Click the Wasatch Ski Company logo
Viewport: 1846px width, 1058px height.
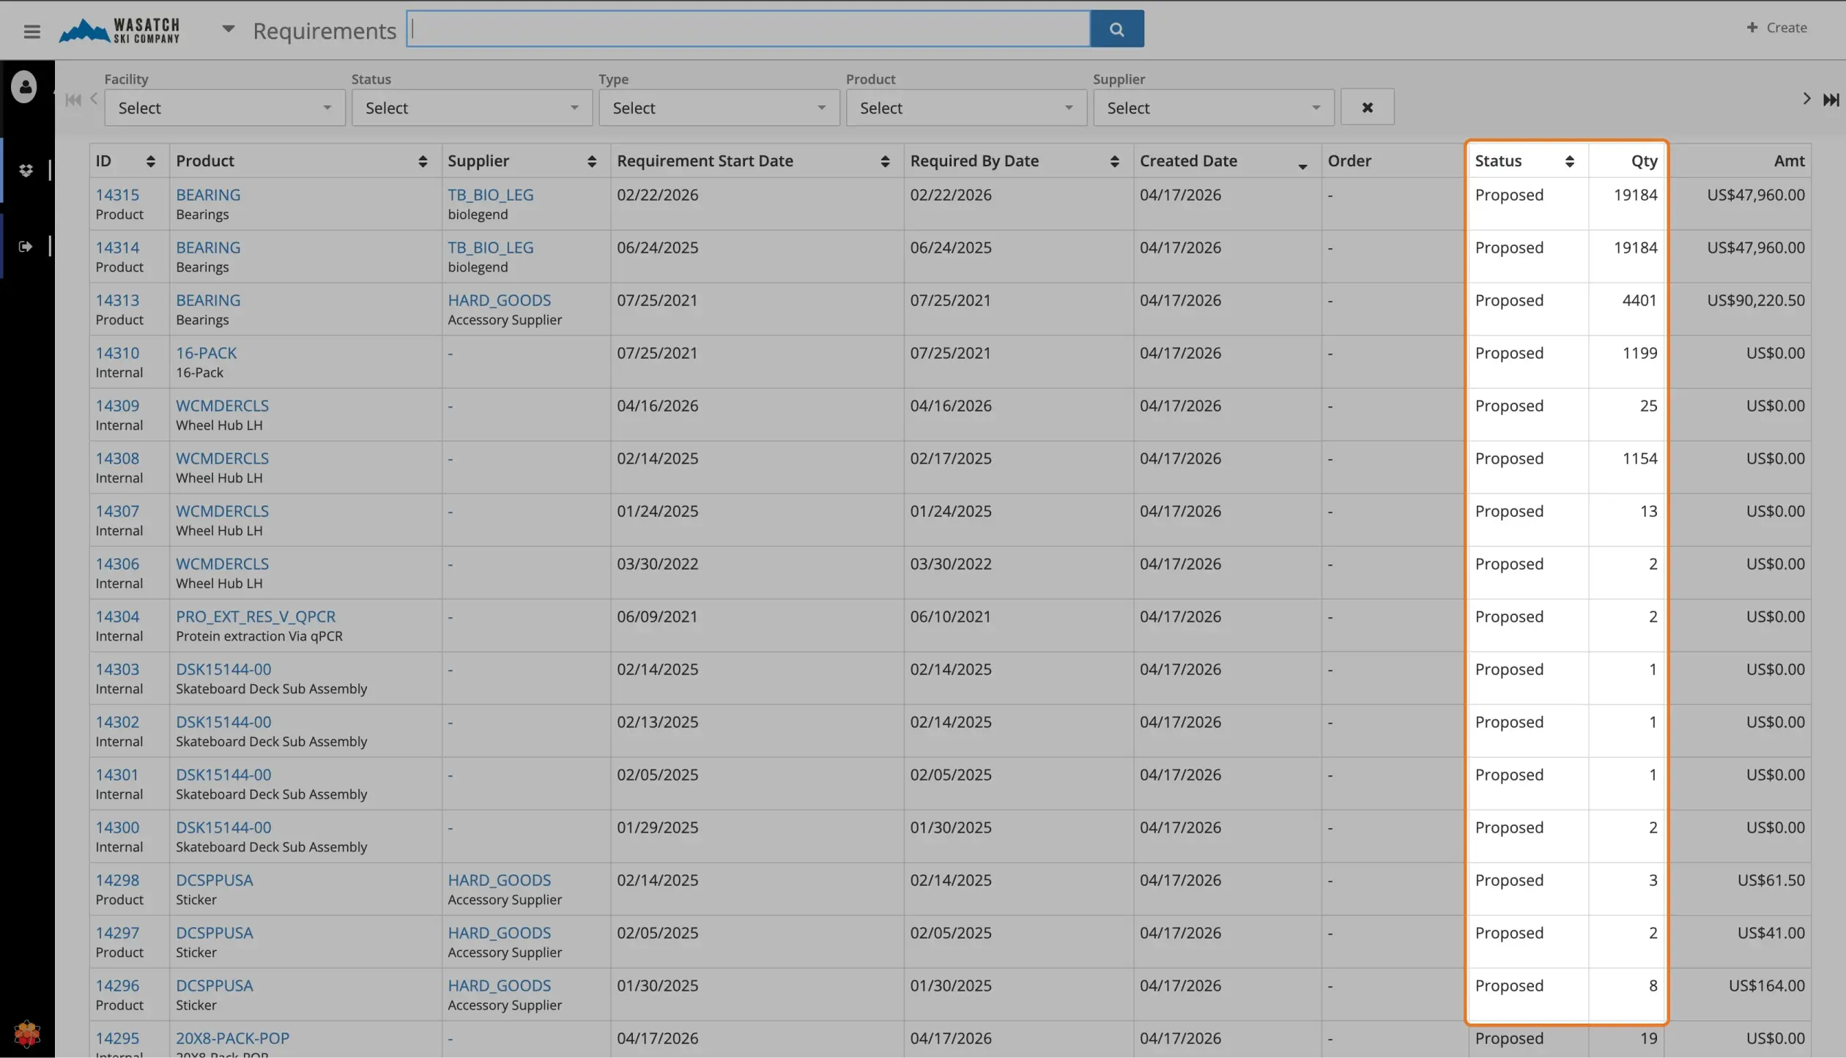tap(119, 31)
